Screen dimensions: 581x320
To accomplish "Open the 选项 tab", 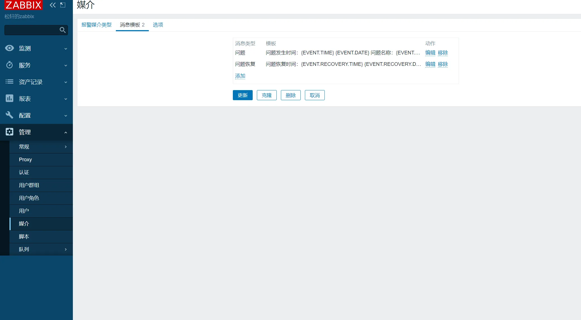I will 158,25.
